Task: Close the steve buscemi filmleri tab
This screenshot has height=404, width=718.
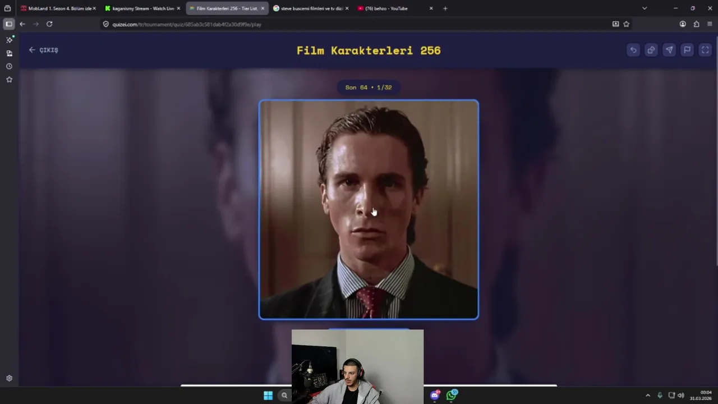Action: point(347,8)
